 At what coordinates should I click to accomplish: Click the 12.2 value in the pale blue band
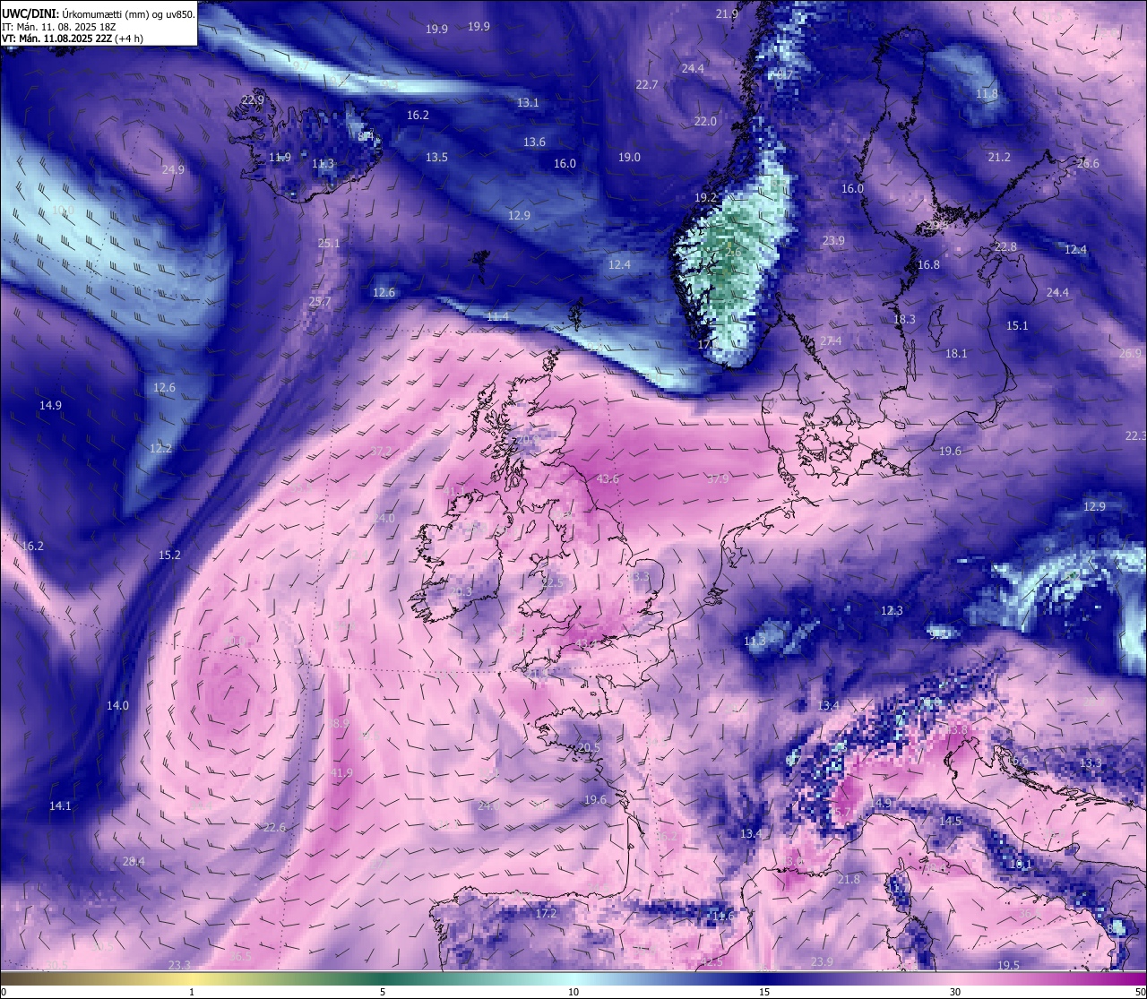[x=160, y=449]
